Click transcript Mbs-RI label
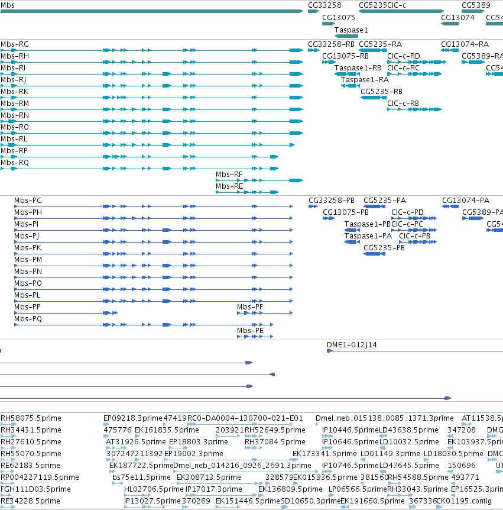This screenshot has width=503, height=510. [13, 67]
